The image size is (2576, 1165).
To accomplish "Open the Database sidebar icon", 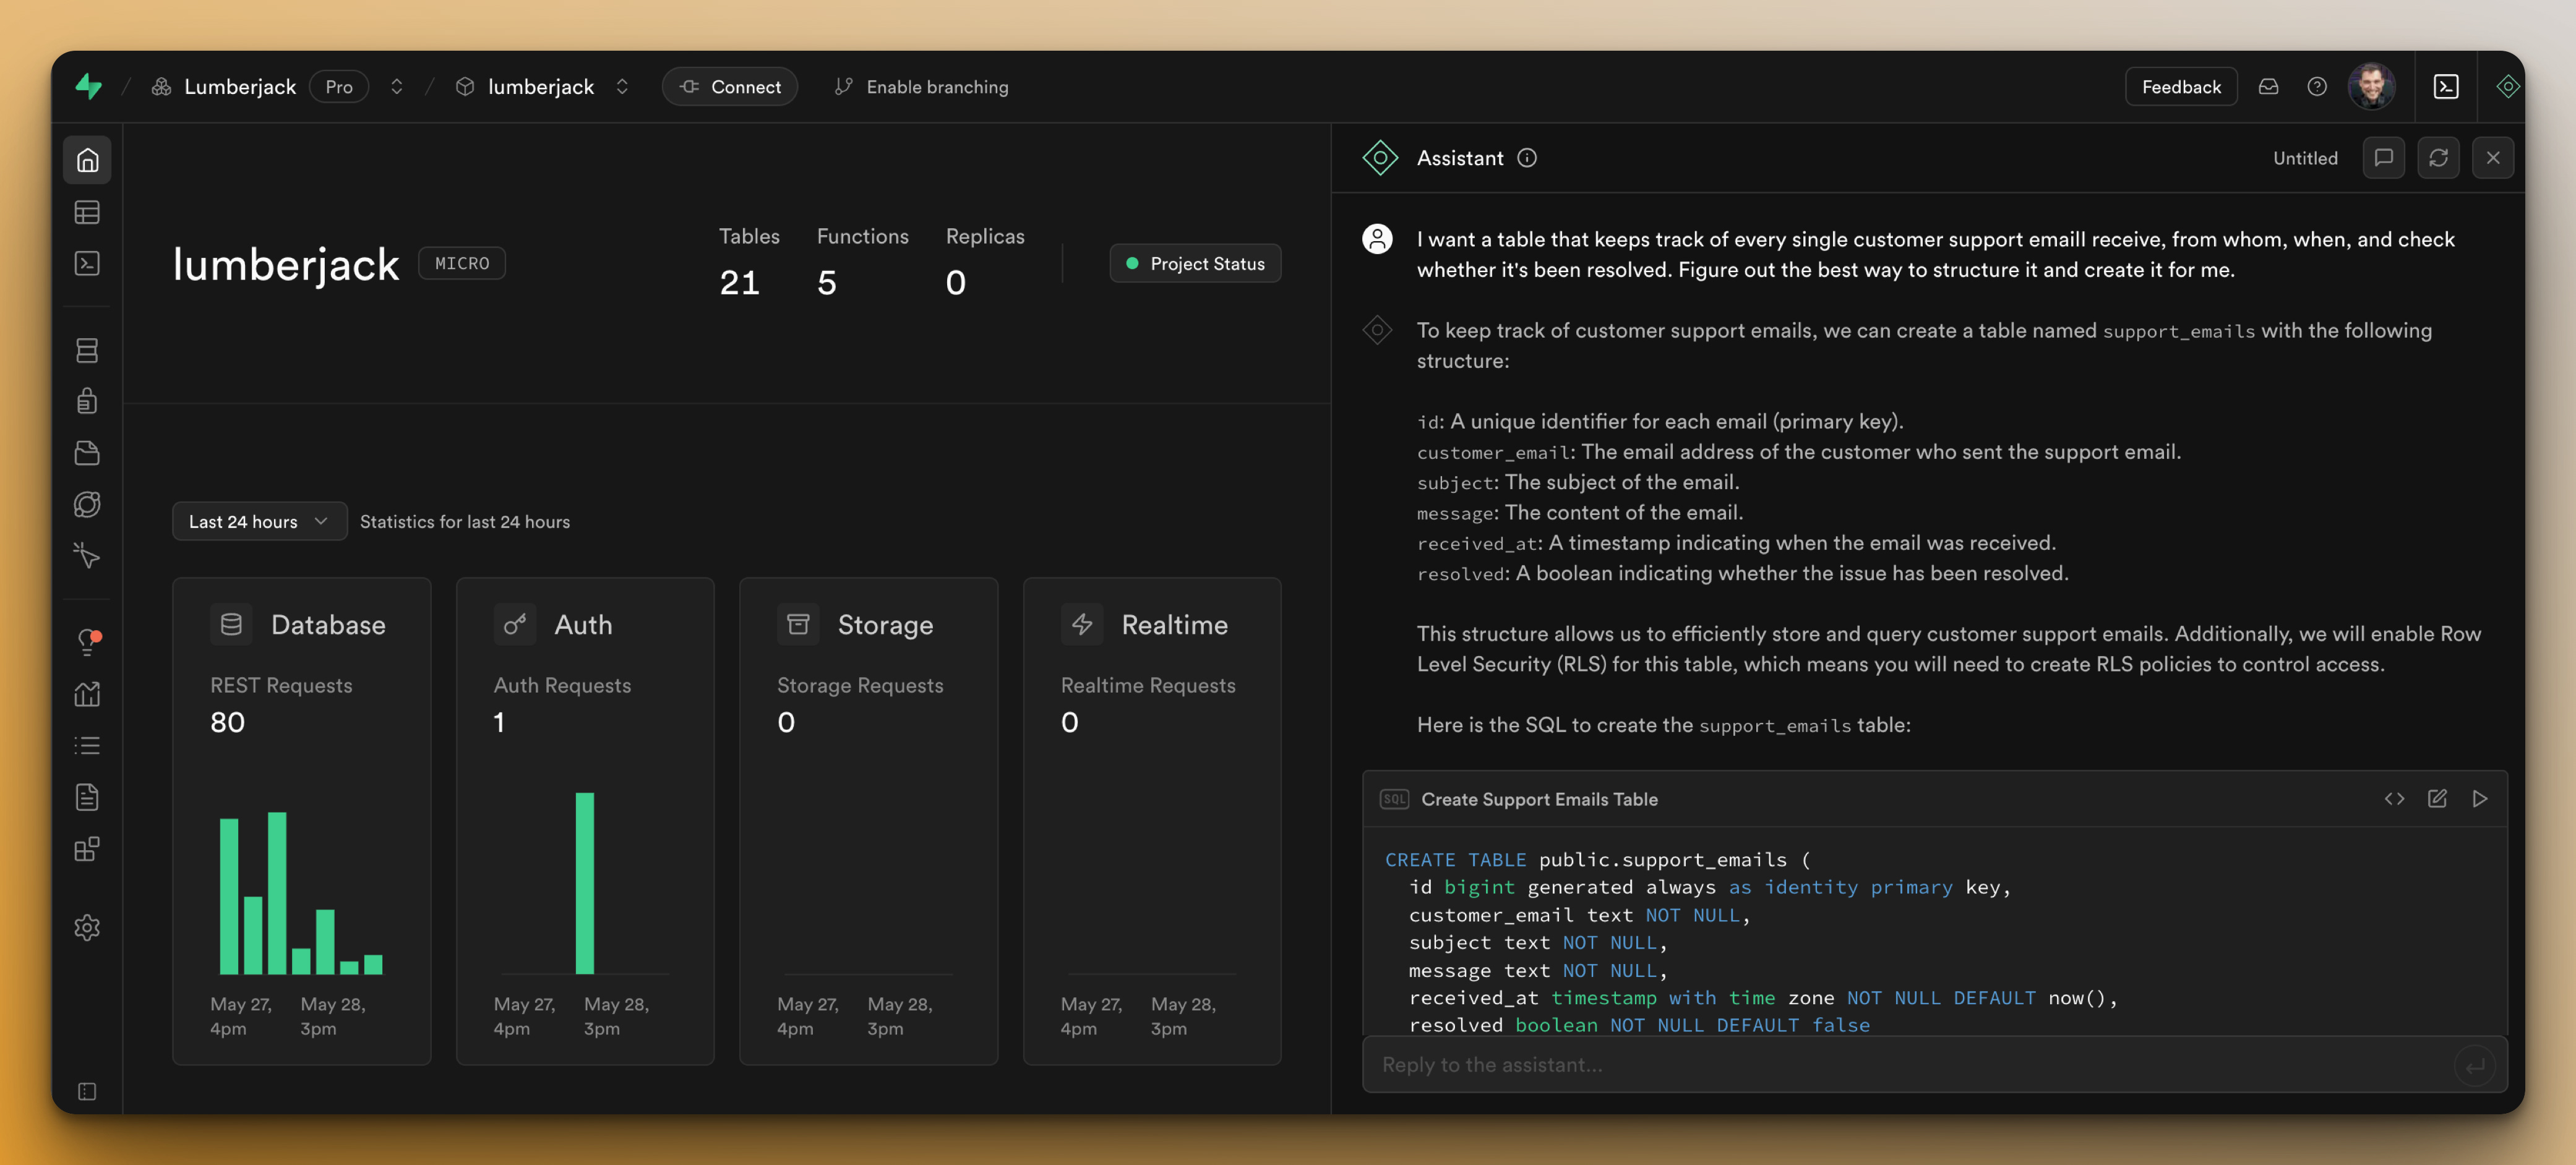I will [87, 350].
